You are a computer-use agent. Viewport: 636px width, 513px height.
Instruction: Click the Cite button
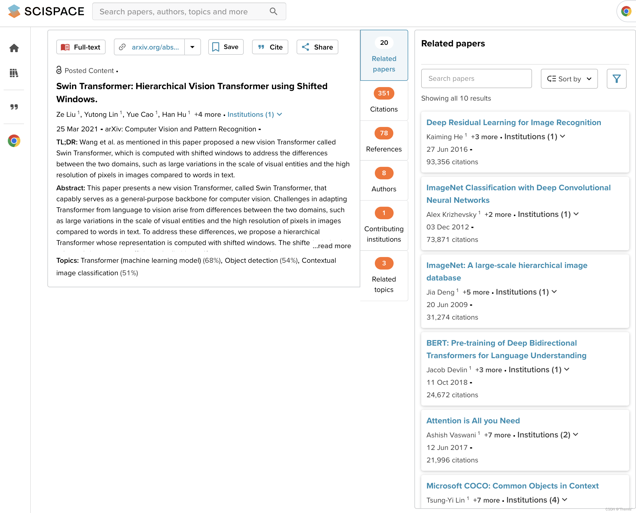coord(270,47)
